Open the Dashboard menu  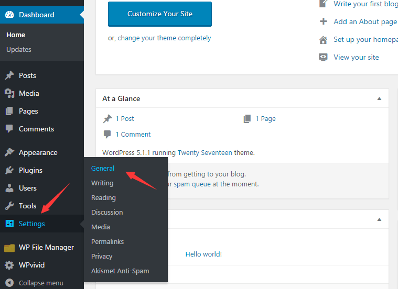(x=42, y=15)
